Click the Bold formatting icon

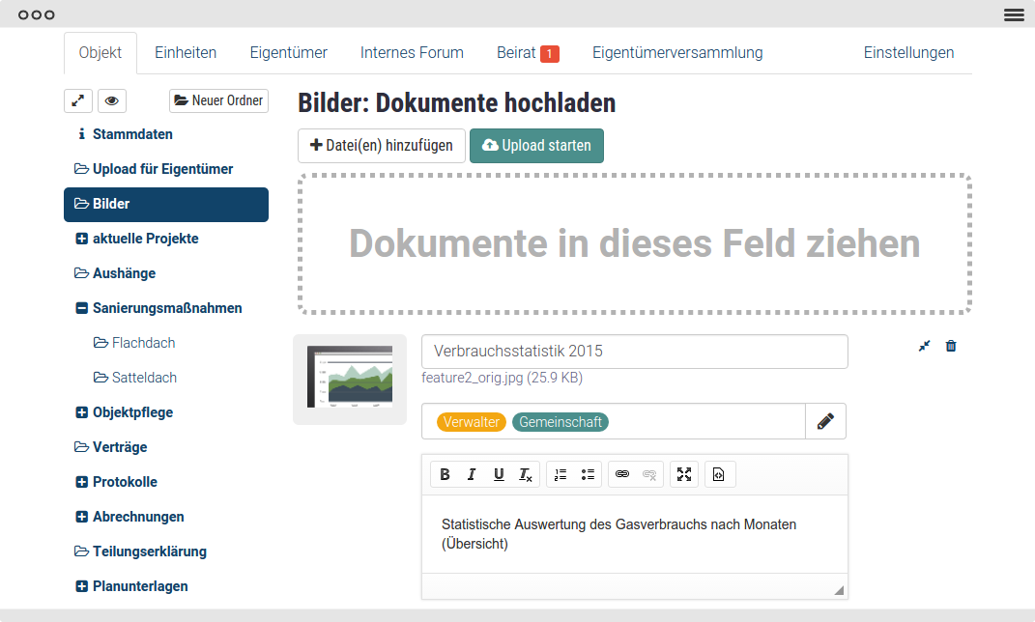pyautogui.click(x=445, y=474)
